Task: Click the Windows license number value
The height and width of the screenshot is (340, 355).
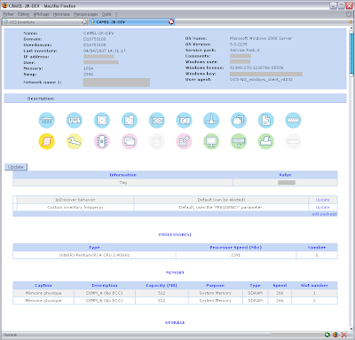Action: (x=256, y=67)
